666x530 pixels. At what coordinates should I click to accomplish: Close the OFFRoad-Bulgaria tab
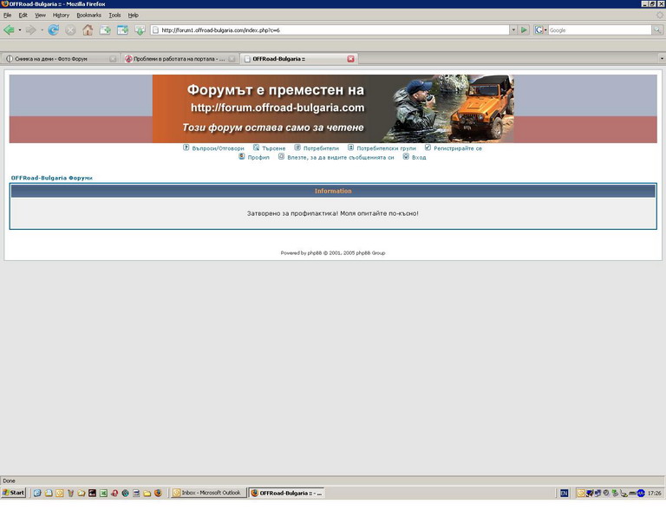[350, 59]
